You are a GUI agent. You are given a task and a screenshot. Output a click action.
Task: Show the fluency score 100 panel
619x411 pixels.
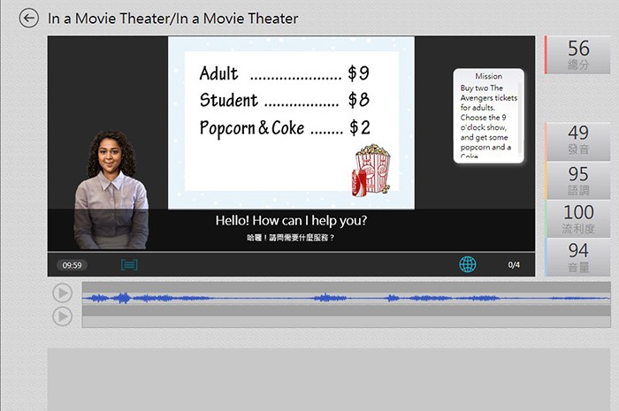click(577, 218)
